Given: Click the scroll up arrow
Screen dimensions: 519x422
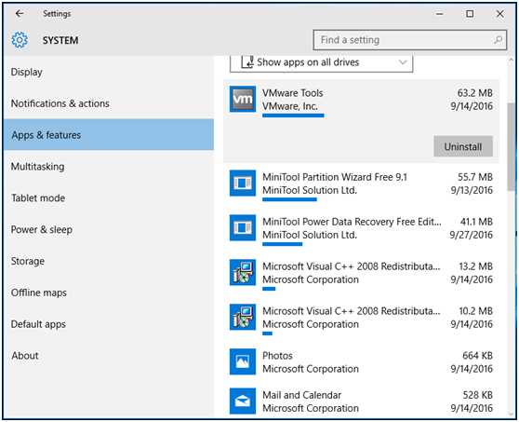Looking at the screenshot, I should click(x=511, y=61).
